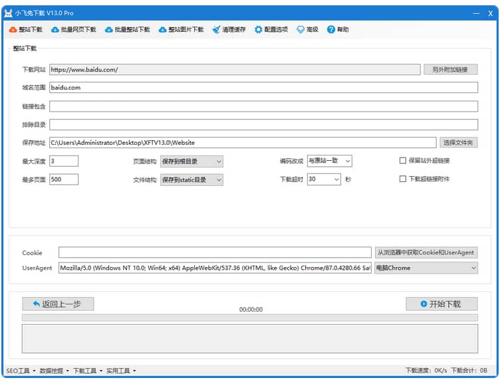Click the 下載速度 status text
The height and width of the screenshot is (380, 500).
tap(426, 371)
